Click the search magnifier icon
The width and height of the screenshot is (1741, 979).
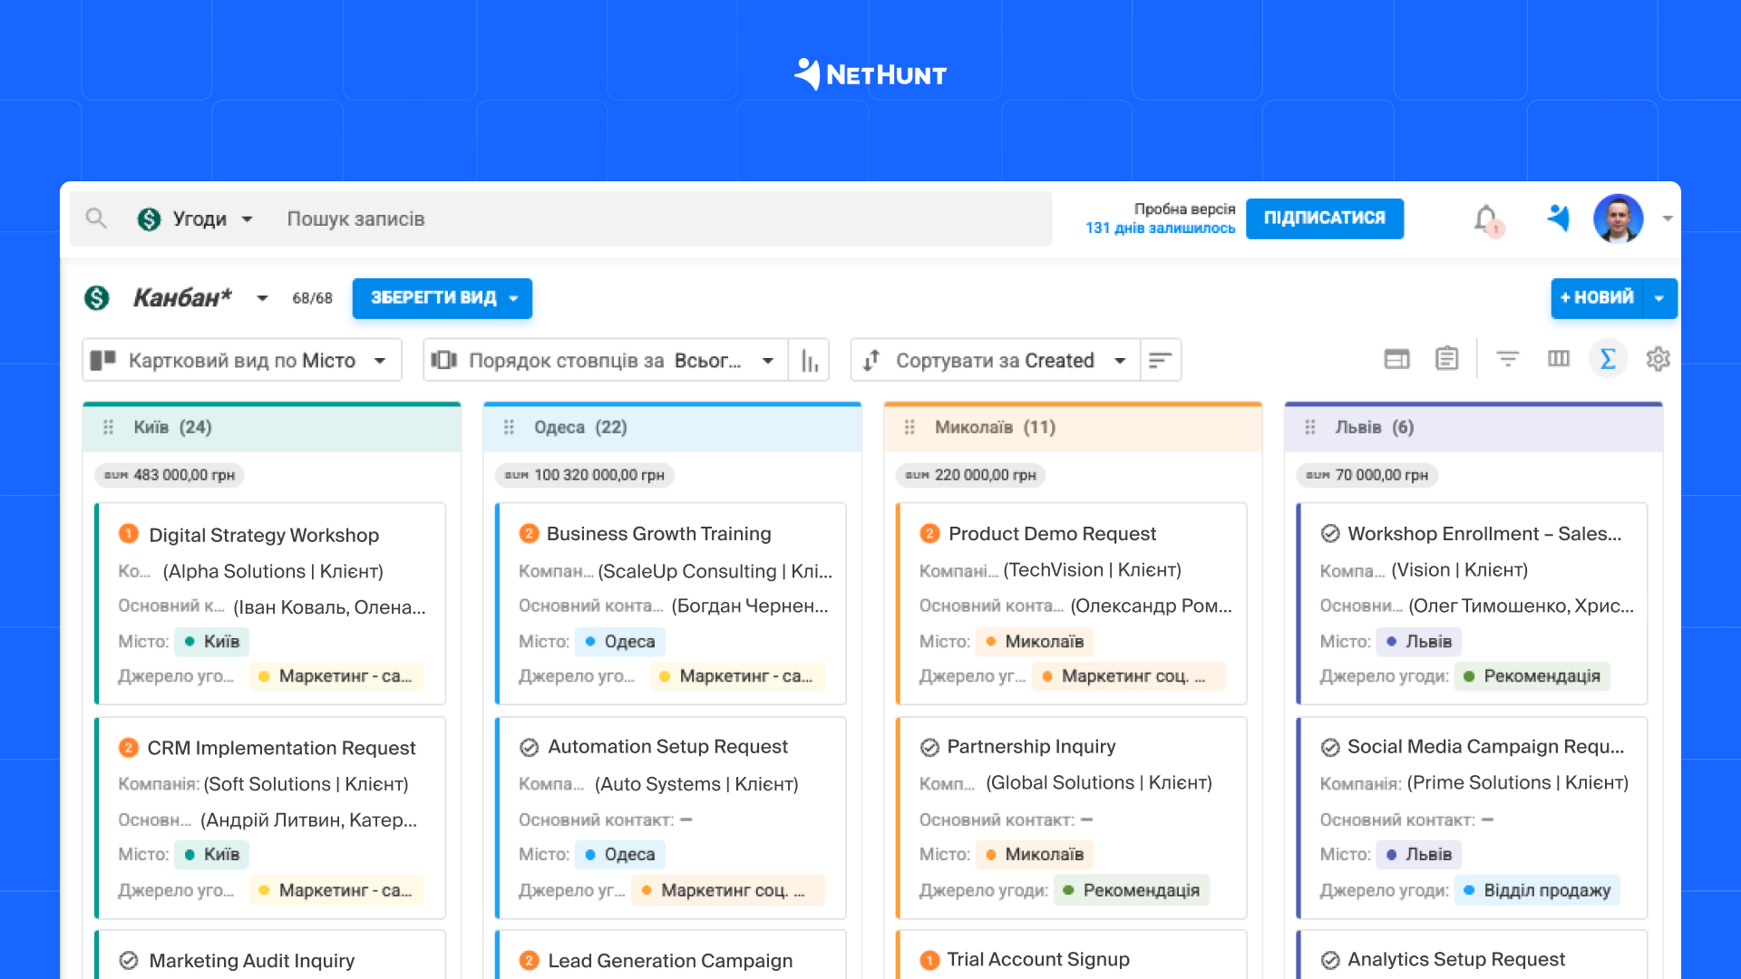click(96, 218)
